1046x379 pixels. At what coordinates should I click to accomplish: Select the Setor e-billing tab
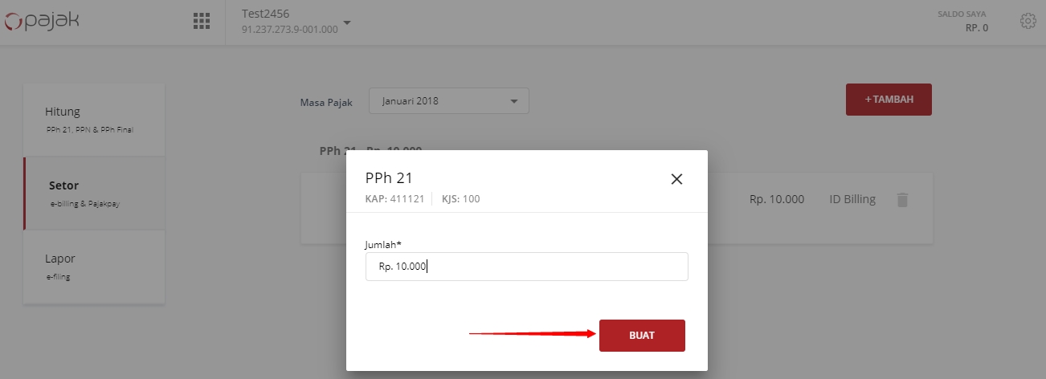94,194
